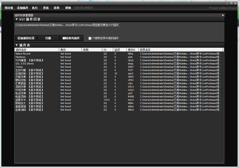Click the 删除所有插件 button

(71, 38)
